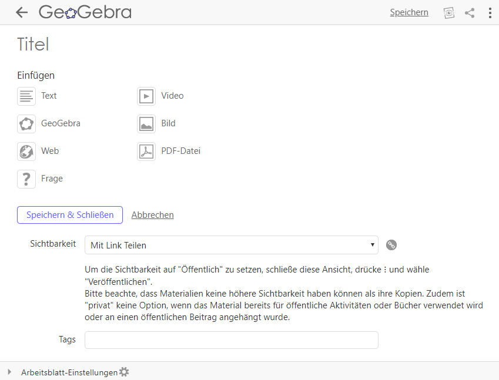Click the GeoGebra label under Einfügen
This screenshot has height=380, width=499.
pos(61,123)
